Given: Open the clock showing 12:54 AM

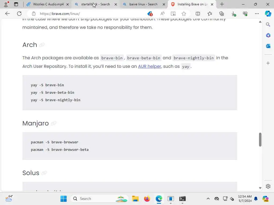Looking at the screenshot, I should 245,199.
